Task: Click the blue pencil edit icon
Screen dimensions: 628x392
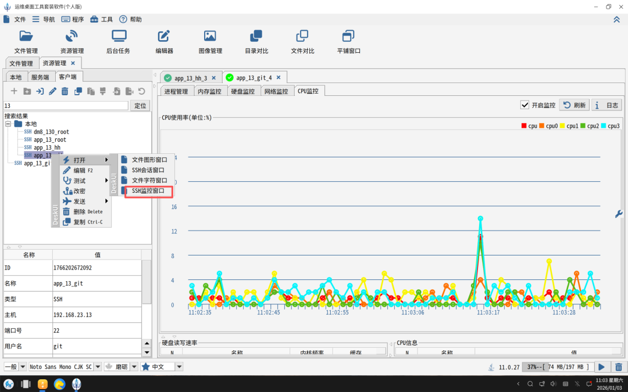Action: click(52, 91)
